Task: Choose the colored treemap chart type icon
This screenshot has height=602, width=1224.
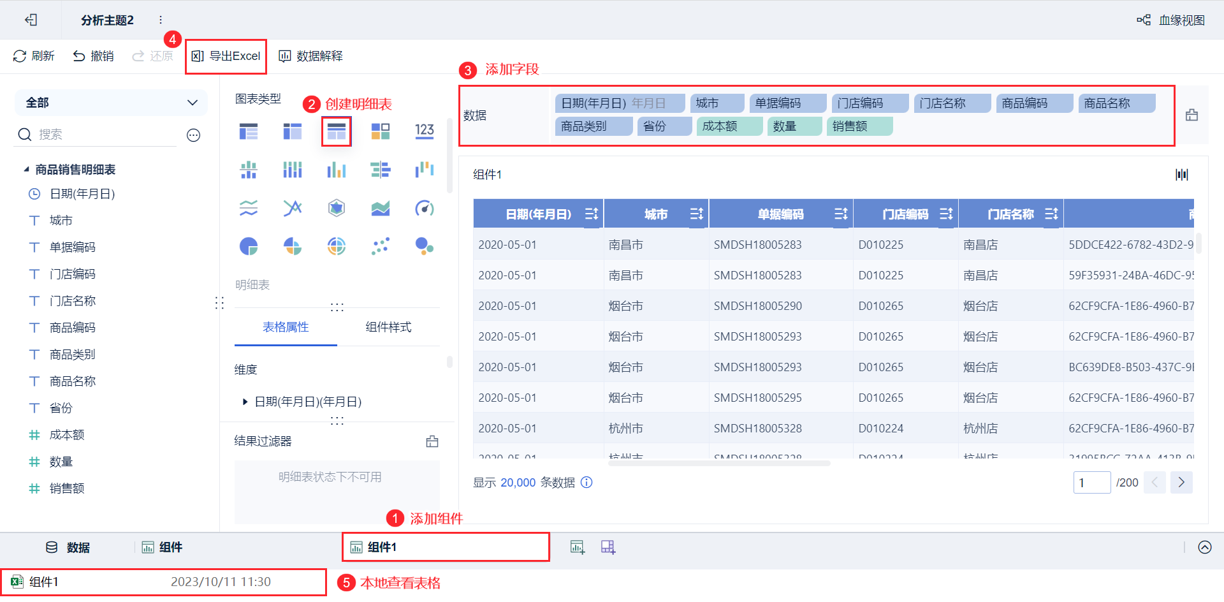Action: tap(381, 131)
